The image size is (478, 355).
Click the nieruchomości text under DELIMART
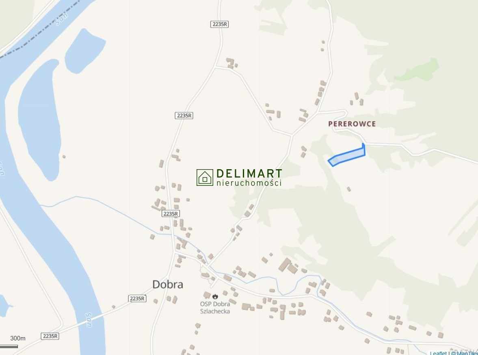tap(249, 183)
